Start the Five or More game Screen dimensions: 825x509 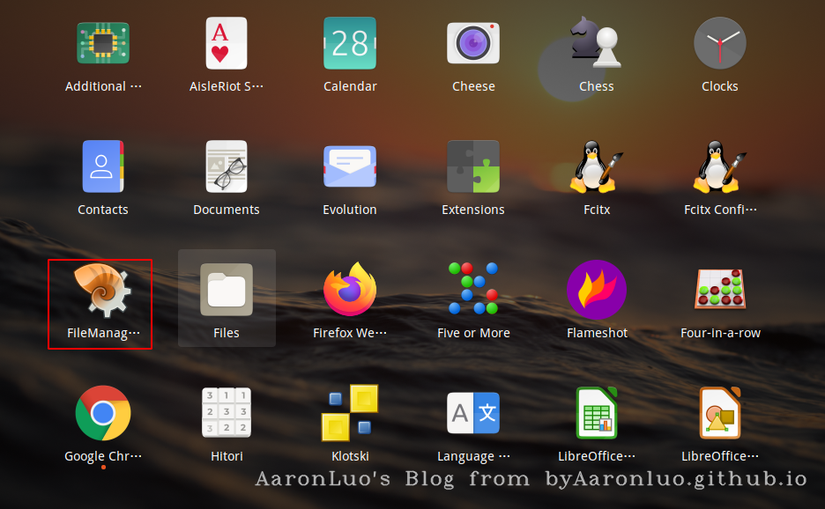pos(473,291)
